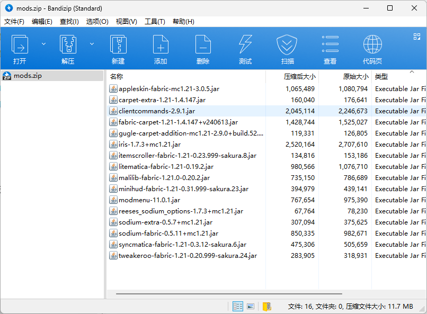Select mods.zip in the folder tree
The width and height of the screenshot is (427, 314).
[52, 76]
